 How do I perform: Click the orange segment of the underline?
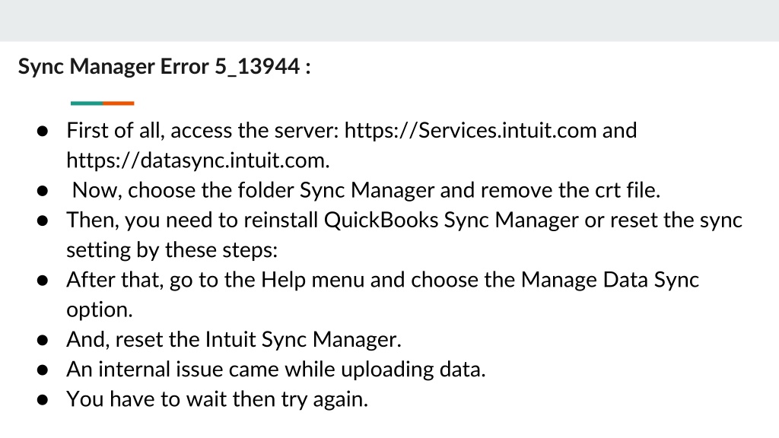tap(119, 103)
